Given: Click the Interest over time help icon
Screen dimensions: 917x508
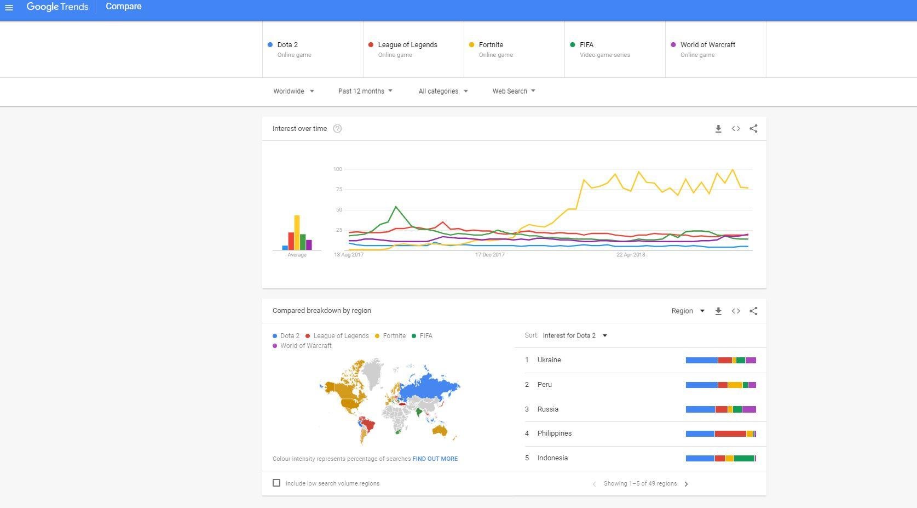Looking at the screenshot, I should click(337, 129).
